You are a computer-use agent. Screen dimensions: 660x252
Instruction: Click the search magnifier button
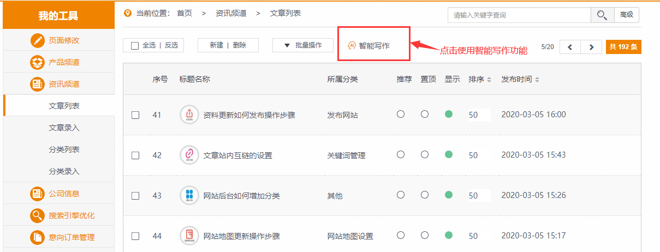point(603,15)
